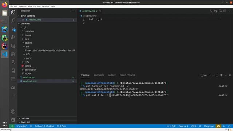Screen dimensions: 233x131
Task: Open the Selection menu
Action: [23, 7]
